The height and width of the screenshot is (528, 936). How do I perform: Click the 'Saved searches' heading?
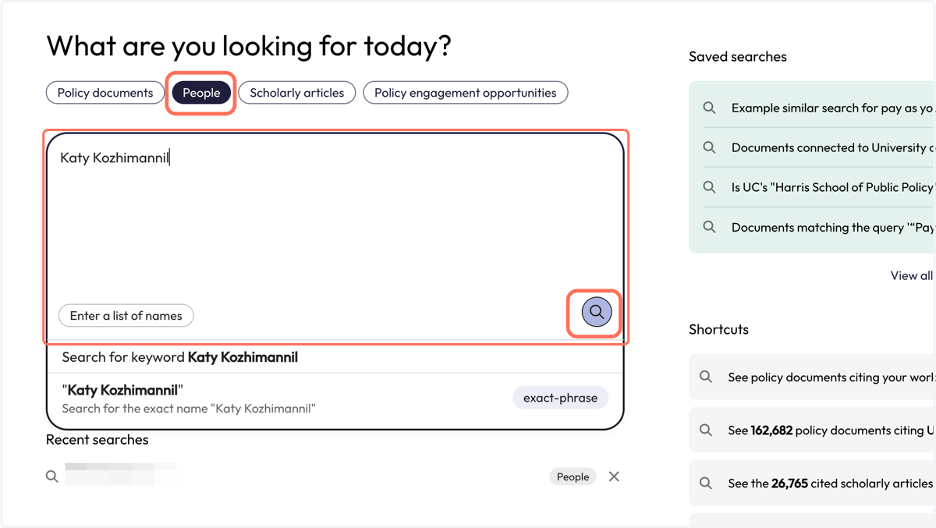pos(737,57)
